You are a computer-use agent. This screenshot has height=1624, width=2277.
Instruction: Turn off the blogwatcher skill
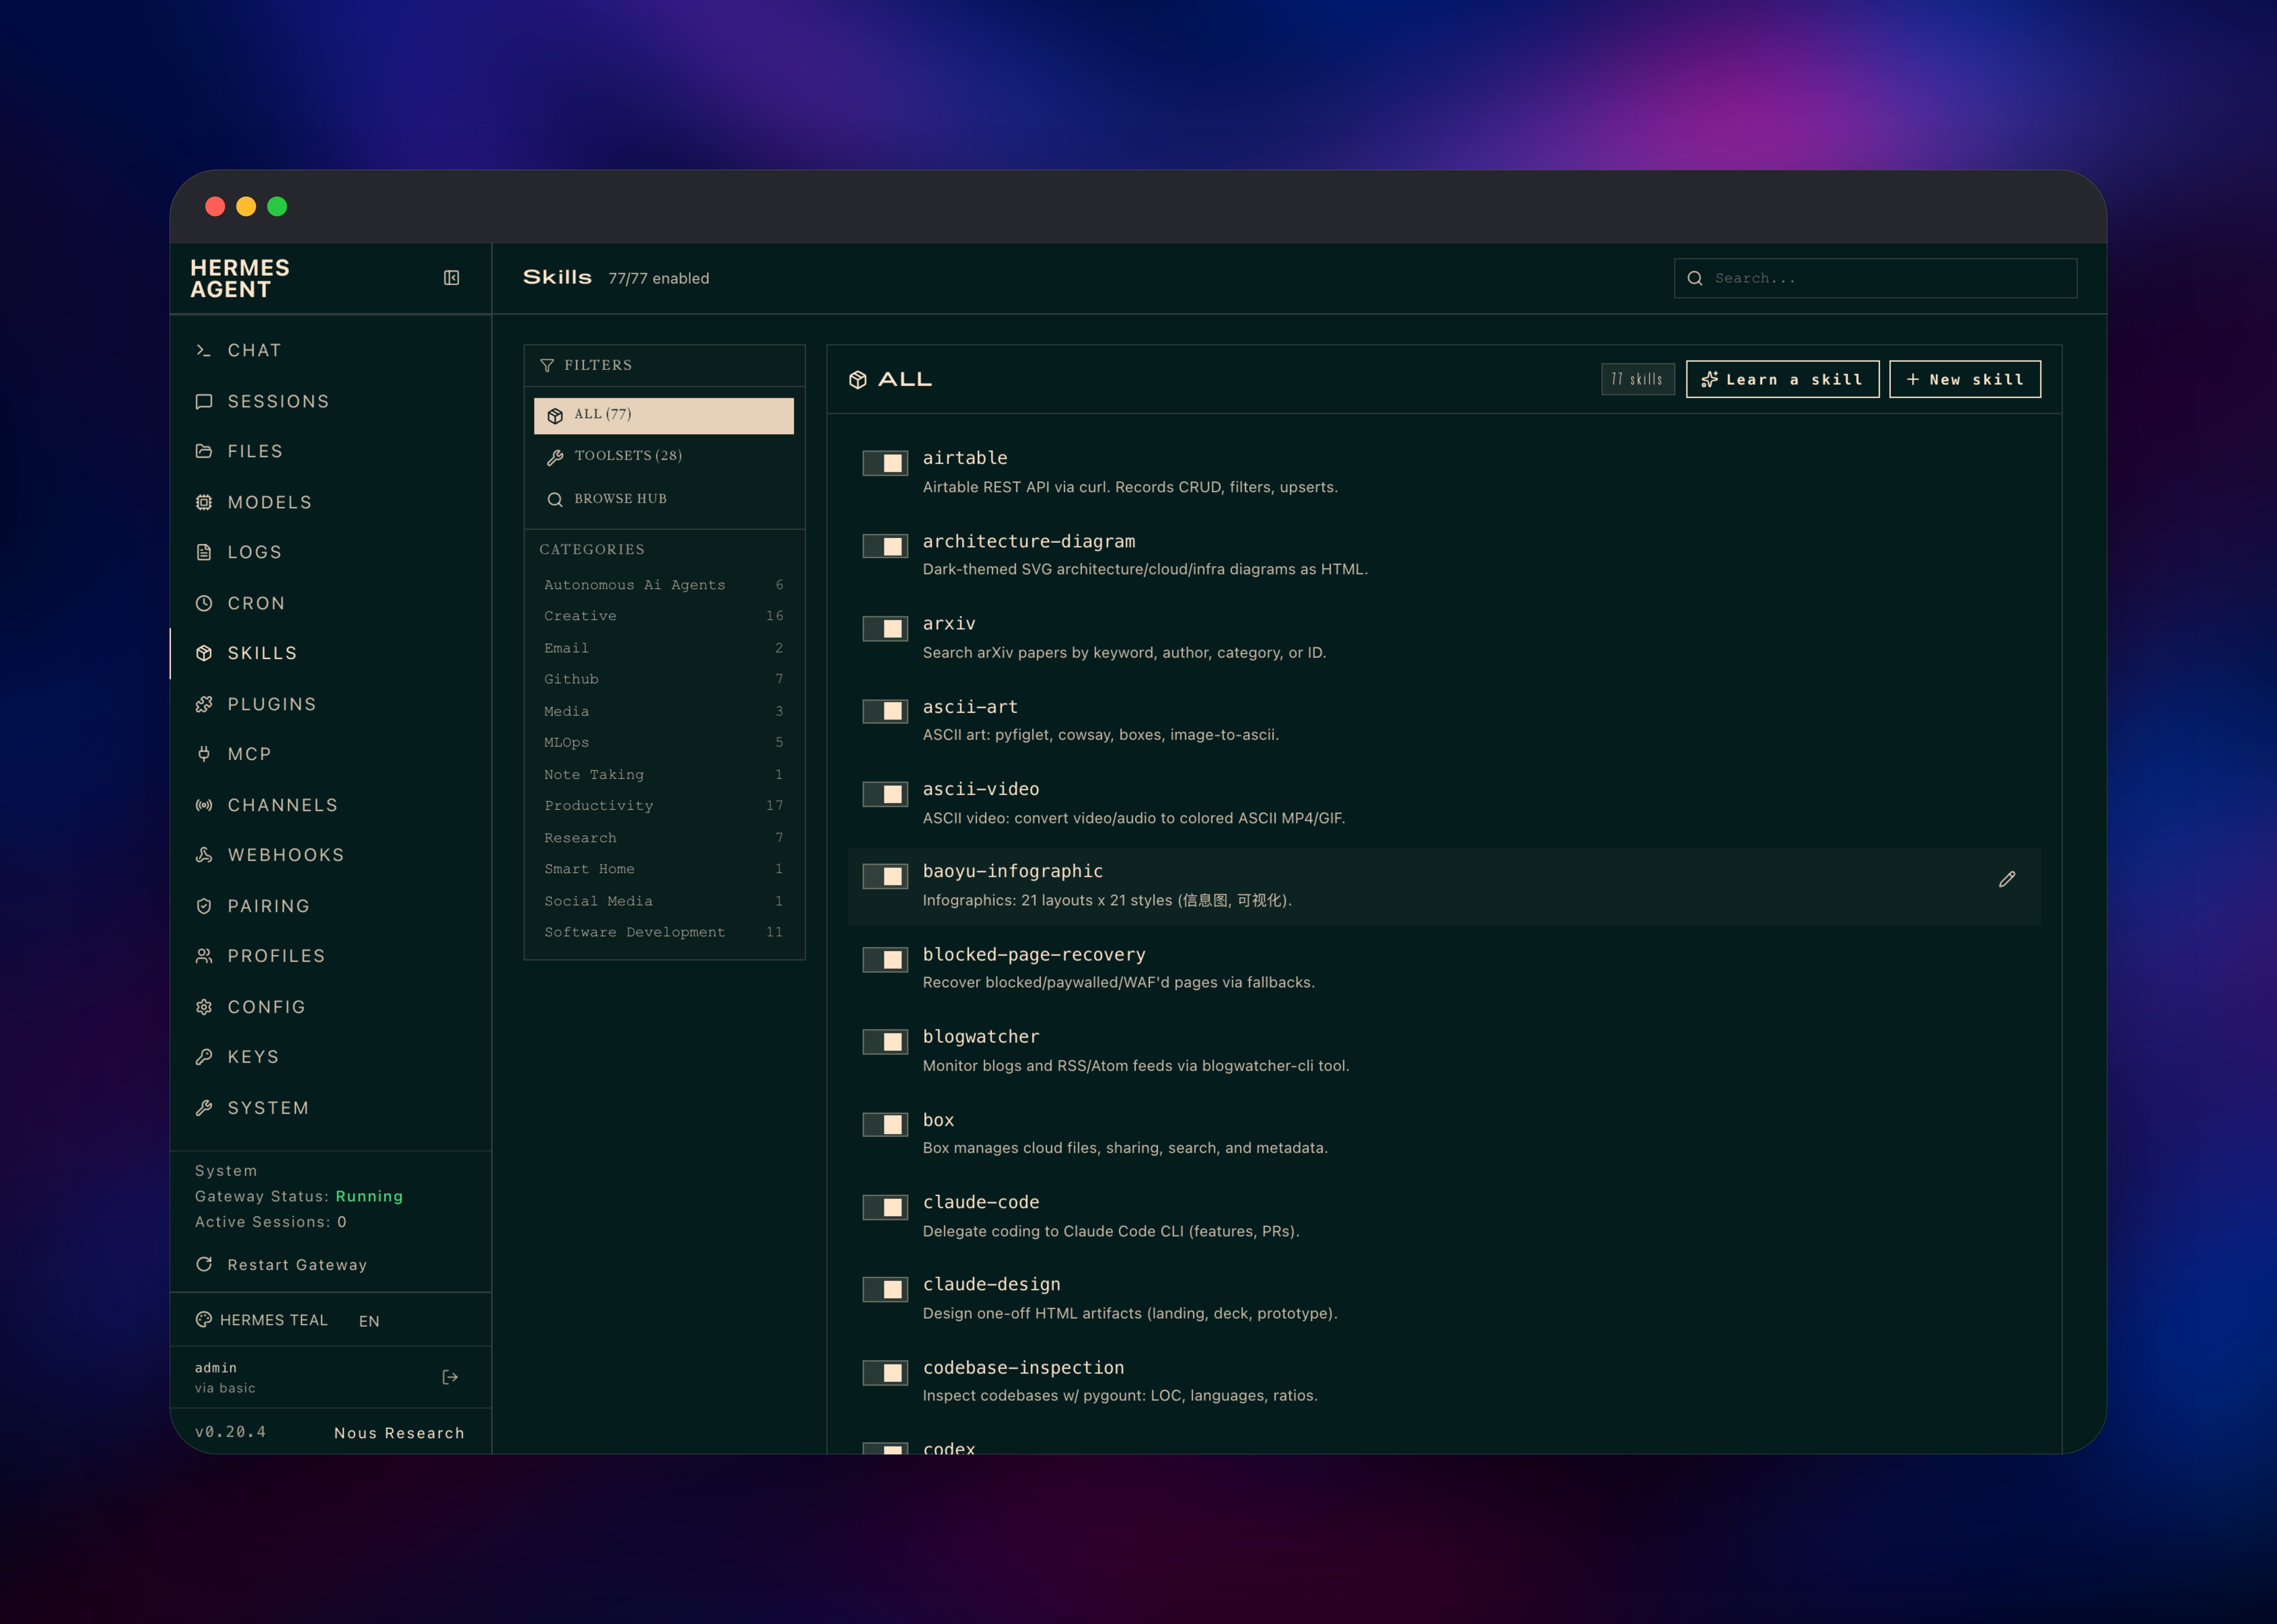click(885, 1042)
